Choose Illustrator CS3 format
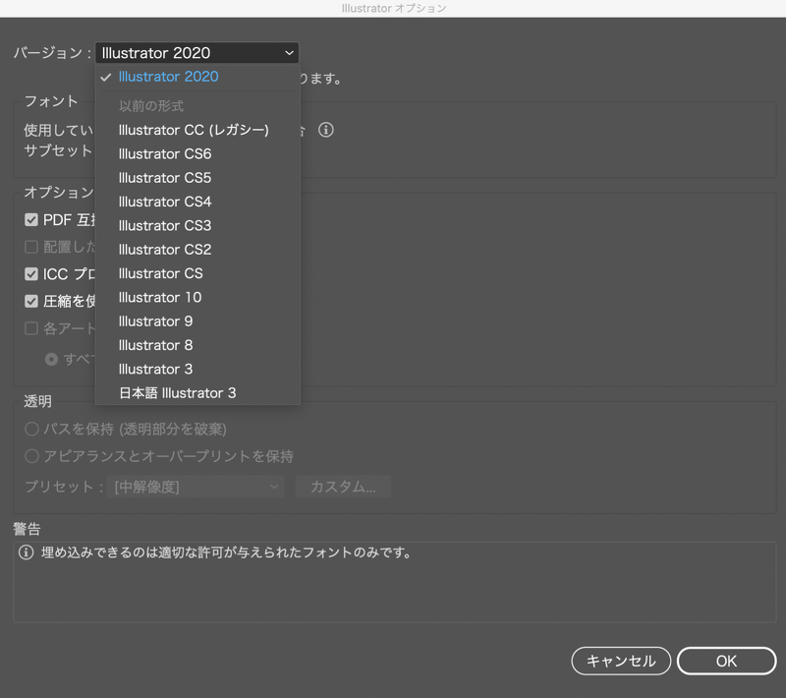This screenshot has height=698, width=786. click(x=164, y=225)
